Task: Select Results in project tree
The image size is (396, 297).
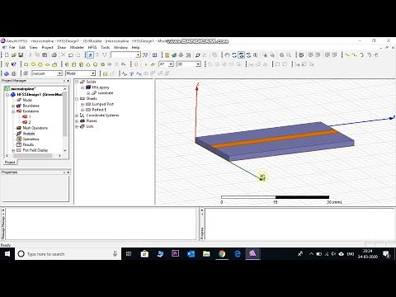Action: coord(26,144)
